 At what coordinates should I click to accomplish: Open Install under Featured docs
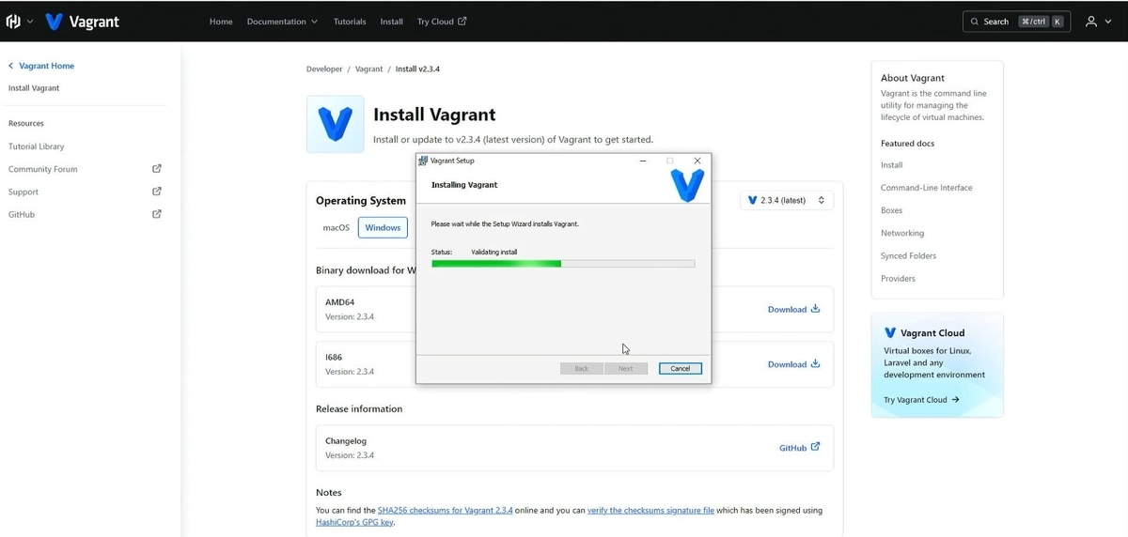(x=891, y=165)
